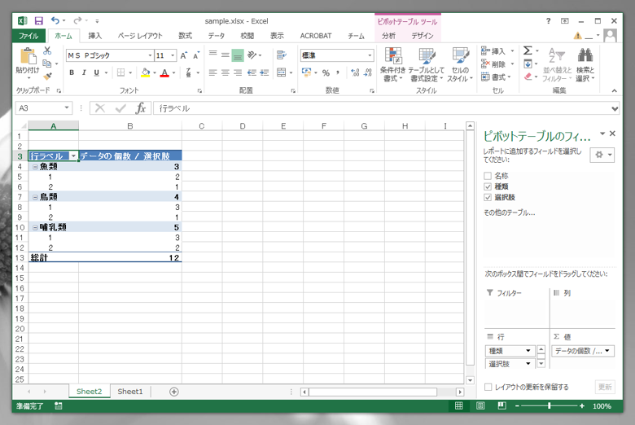The width and height of the screenshot is (635, 425).
Task: Click the AutoSum sigma icon
Action: pos(528,50)
